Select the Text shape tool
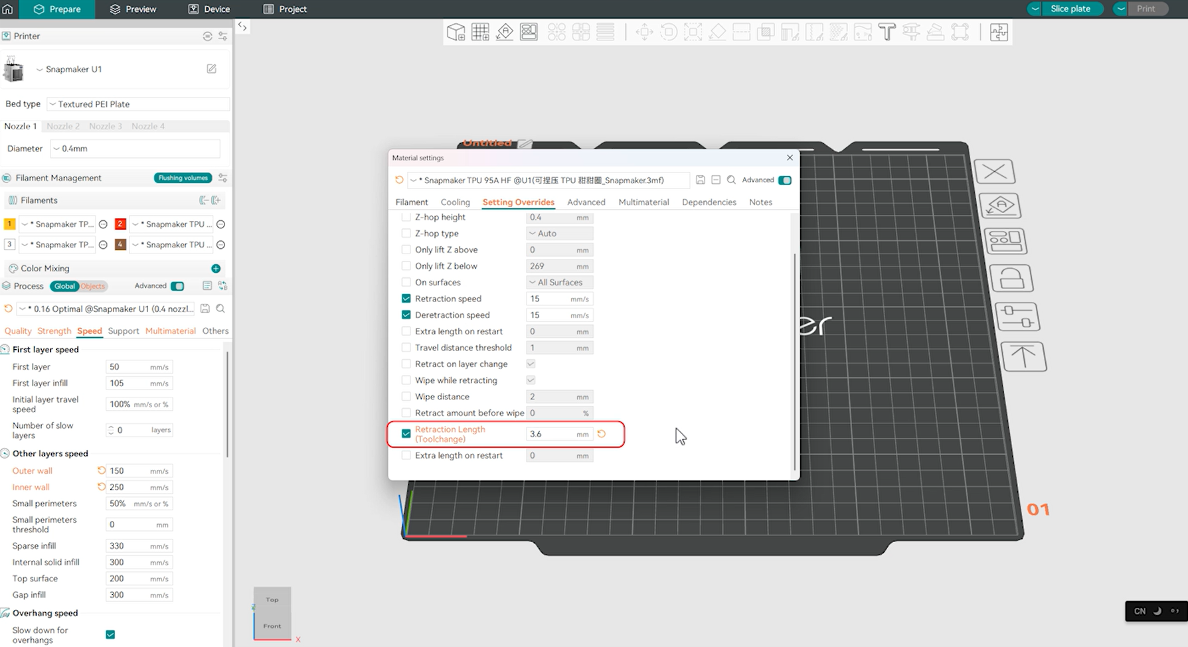The width and height of the screenshot is (1188, 647). click(x=887, y=32)
